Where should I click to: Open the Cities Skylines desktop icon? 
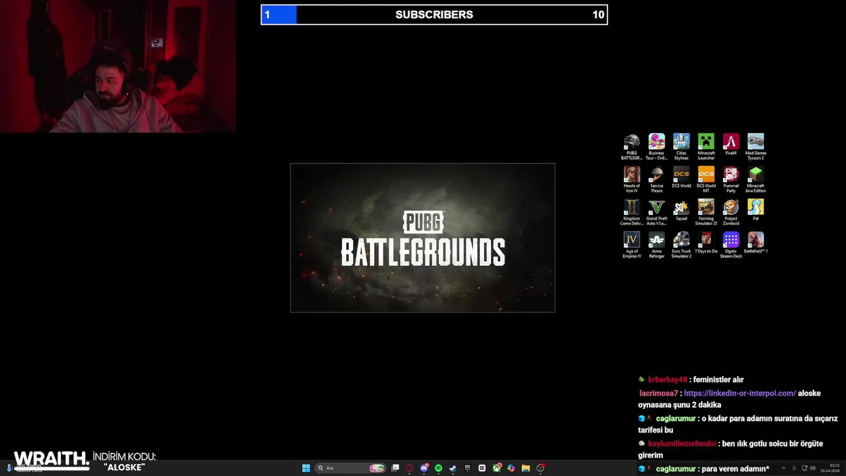tap(681, 147)
